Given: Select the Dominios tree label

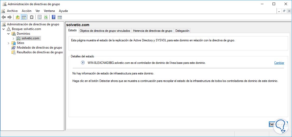Looking at the screenshot, I should click(x=23, y=34).
